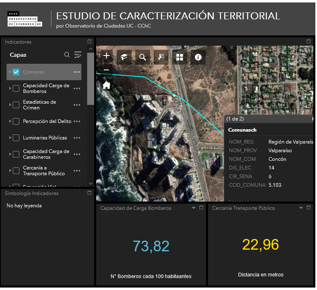Click the layer list scrollbar thumb
This screenshot has height=290, width=317.
pyautogui.click(x=90, y=79)
